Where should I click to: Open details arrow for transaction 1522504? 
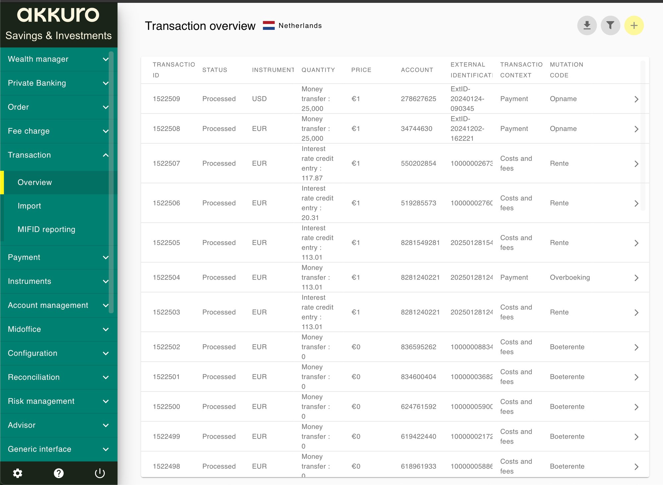coord(636,278)
